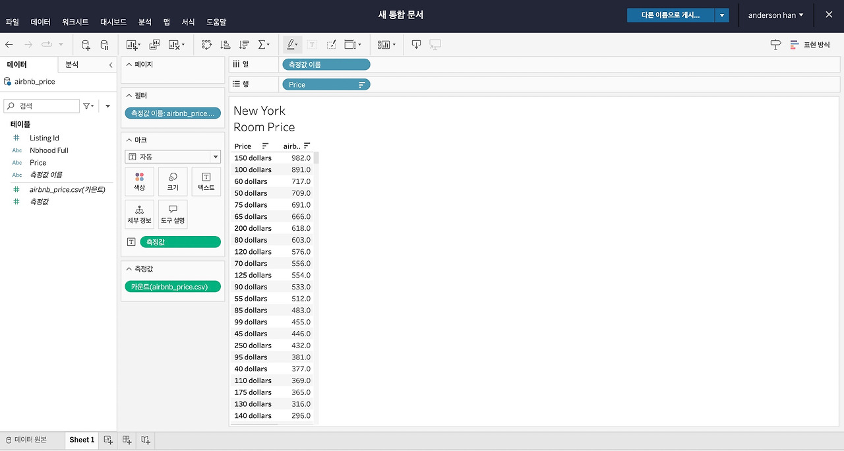Open the 색상 (Color) mark card
This screenshot has width=844, height=451.
139,181
